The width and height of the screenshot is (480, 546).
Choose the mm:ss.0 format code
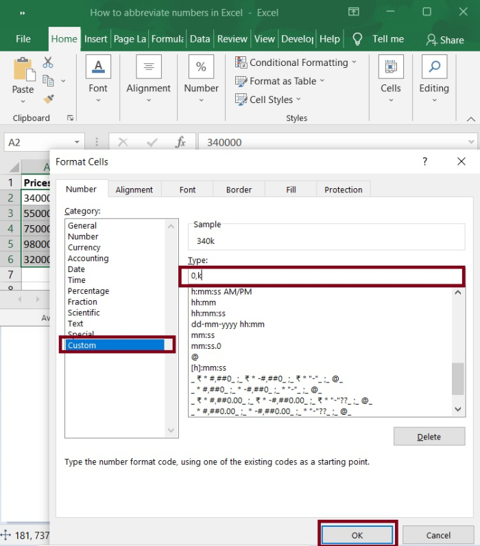click(206, 346)
